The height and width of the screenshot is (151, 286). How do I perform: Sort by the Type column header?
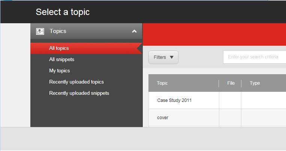coord(255,83)
